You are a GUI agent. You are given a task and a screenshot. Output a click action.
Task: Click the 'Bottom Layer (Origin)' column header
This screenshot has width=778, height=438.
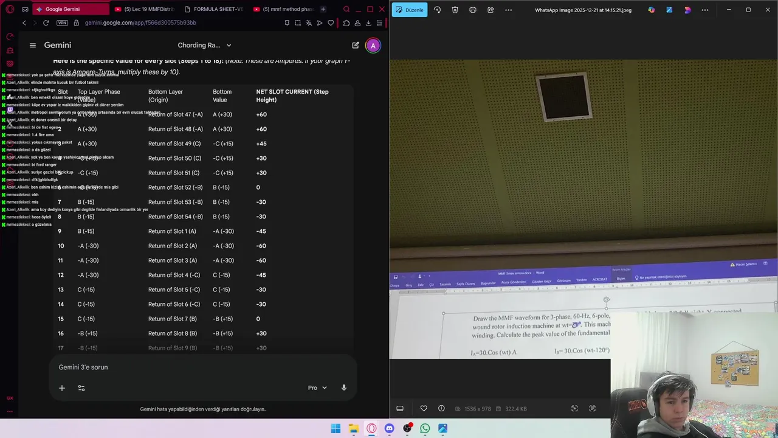(x=165, y=96)
